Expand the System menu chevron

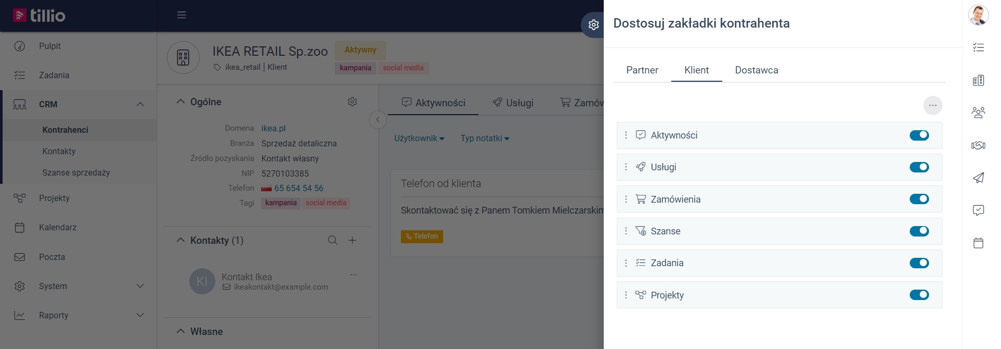tap(140, 286)
